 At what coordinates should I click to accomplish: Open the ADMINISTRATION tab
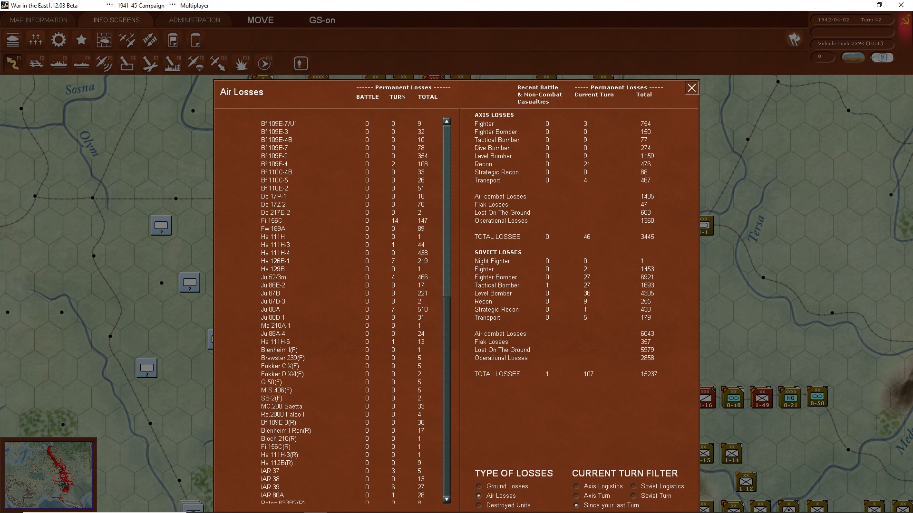click(x=194, y=20)
